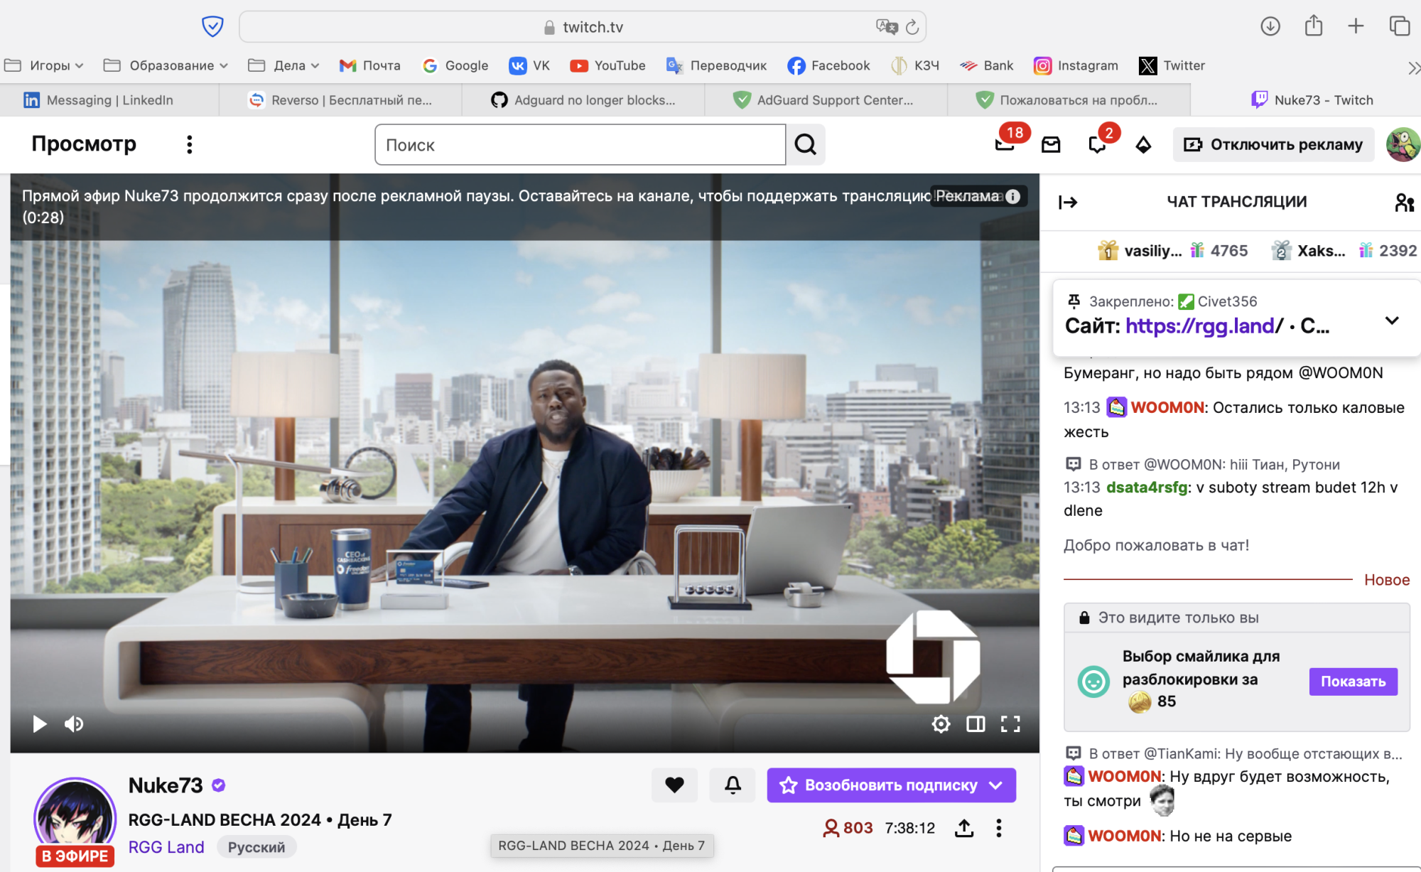The width and height of the screenshot is (1421, 872).
Task: Click the Отключить рекламу button
Action: pyautogui.click(x=1273, y=144)
